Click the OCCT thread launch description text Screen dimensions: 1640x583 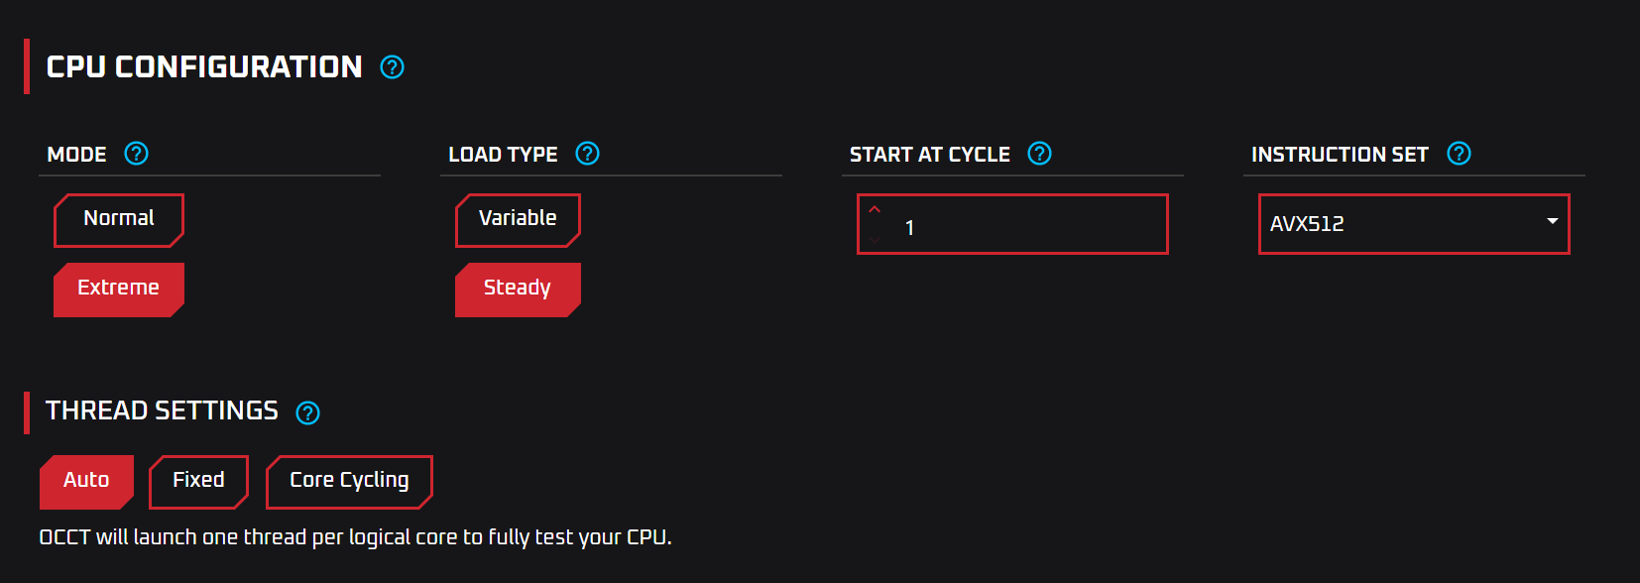pyautogui.click(x=355, y=537)
